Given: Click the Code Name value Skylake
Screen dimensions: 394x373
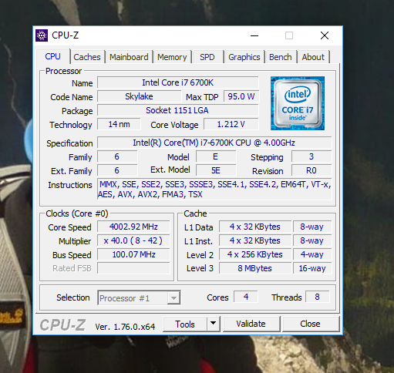Looking at the screenshot, I should point(139,96).
